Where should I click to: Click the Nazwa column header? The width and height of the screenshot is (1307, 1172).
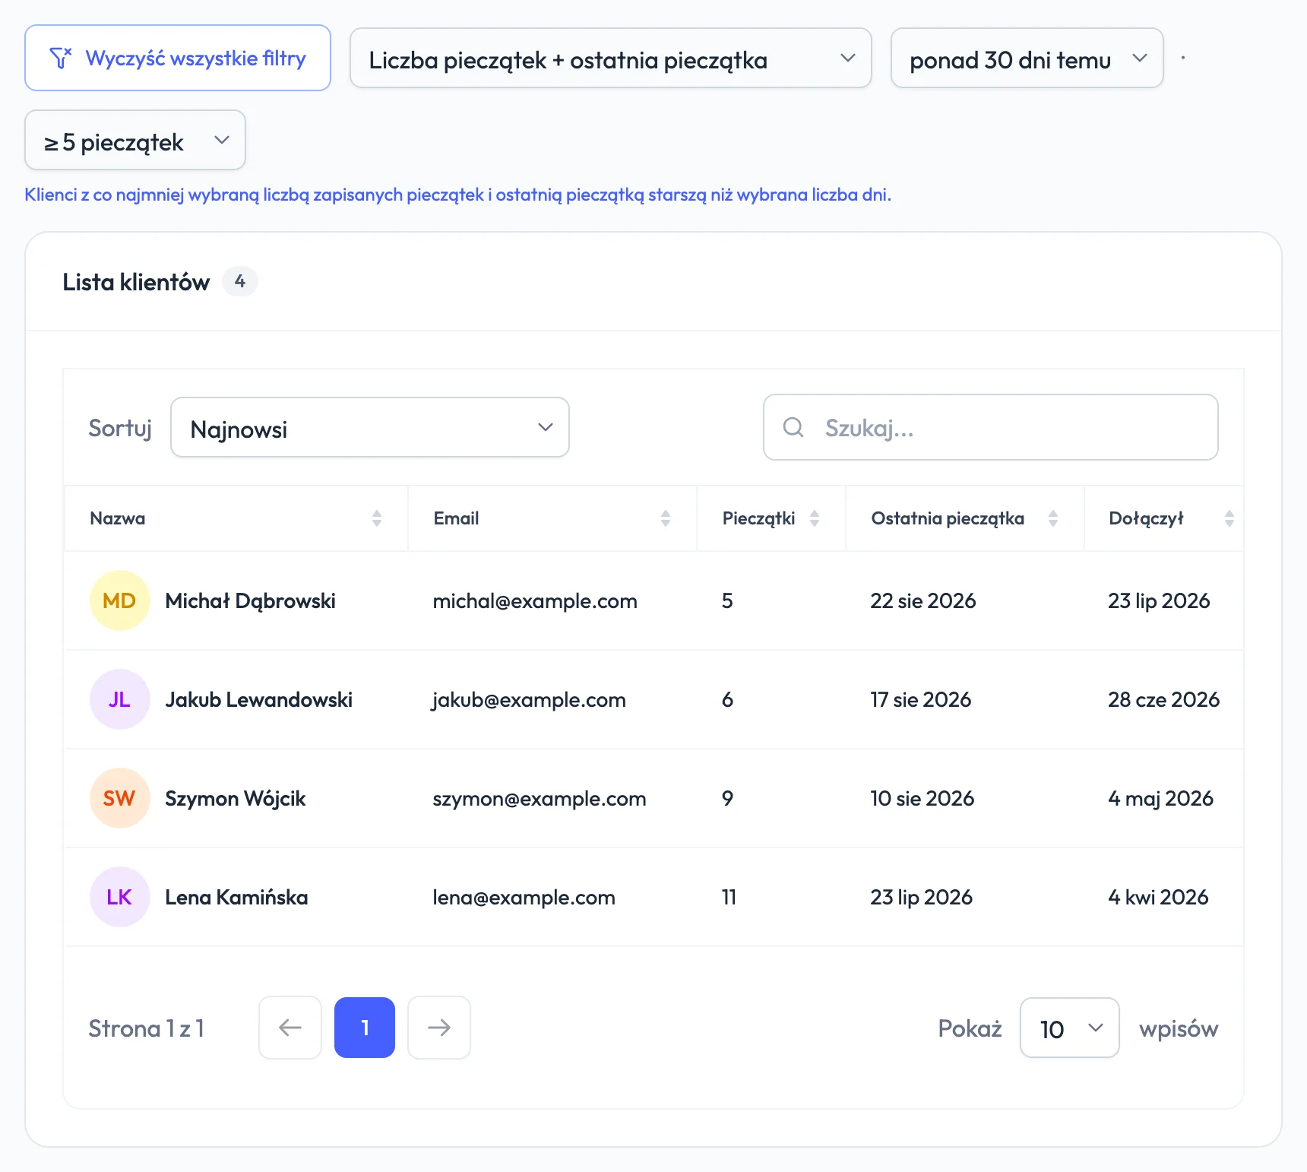(x=236, y=518)
